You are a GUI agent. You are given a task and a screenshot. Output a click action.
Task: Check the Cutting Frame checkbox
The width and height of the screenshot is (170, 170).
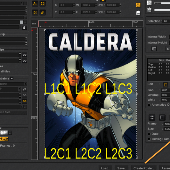tap(149, 139)
